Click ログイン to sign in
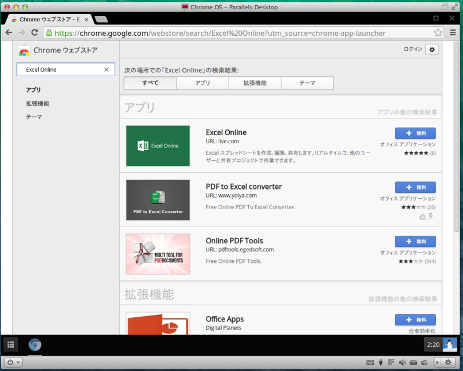Viewport: 463px width, 371px height. tap(413, 49)
